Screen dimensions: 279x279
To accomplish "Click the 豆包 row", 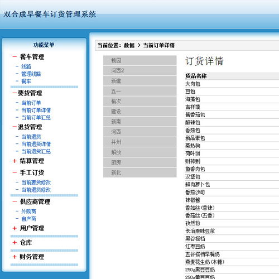I will 232,92.
